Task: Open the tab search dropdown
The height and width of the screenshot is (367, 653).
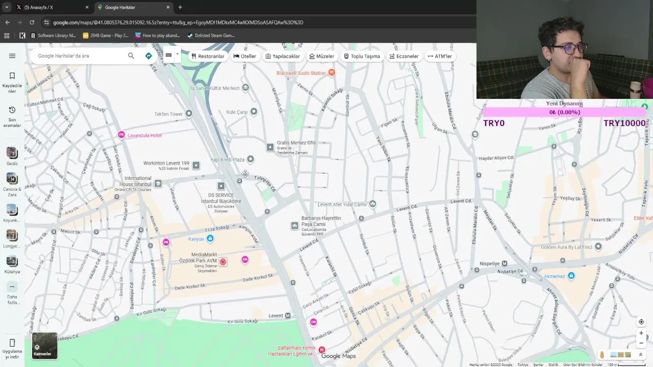Action: (6, 7)
